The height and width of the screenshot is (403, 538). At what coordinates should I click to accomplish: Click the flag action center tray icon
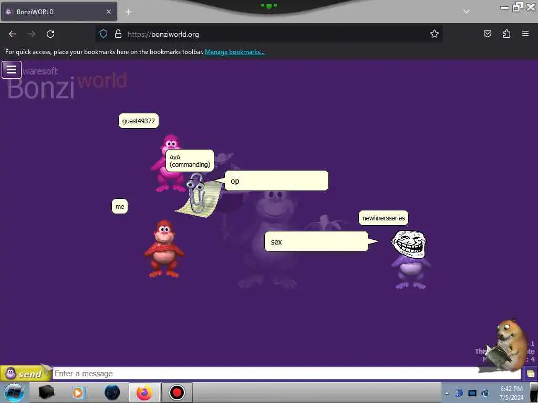(x=459, y=393)
